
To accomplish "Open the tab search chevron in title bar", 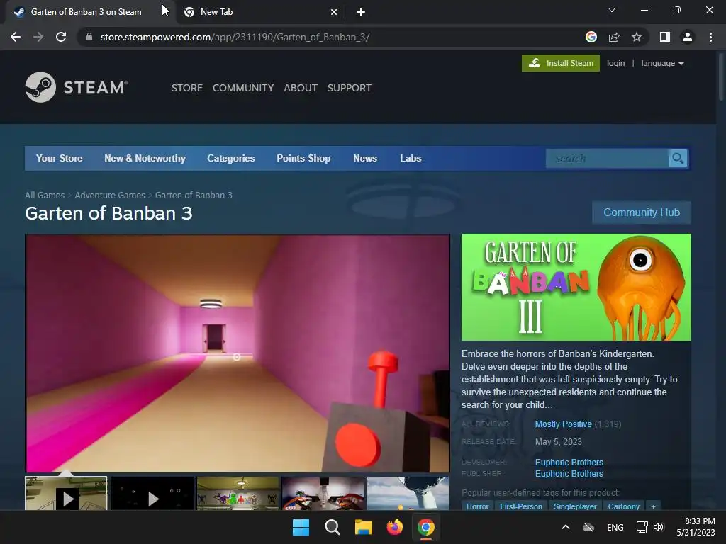I will click(x=612, y=10).
